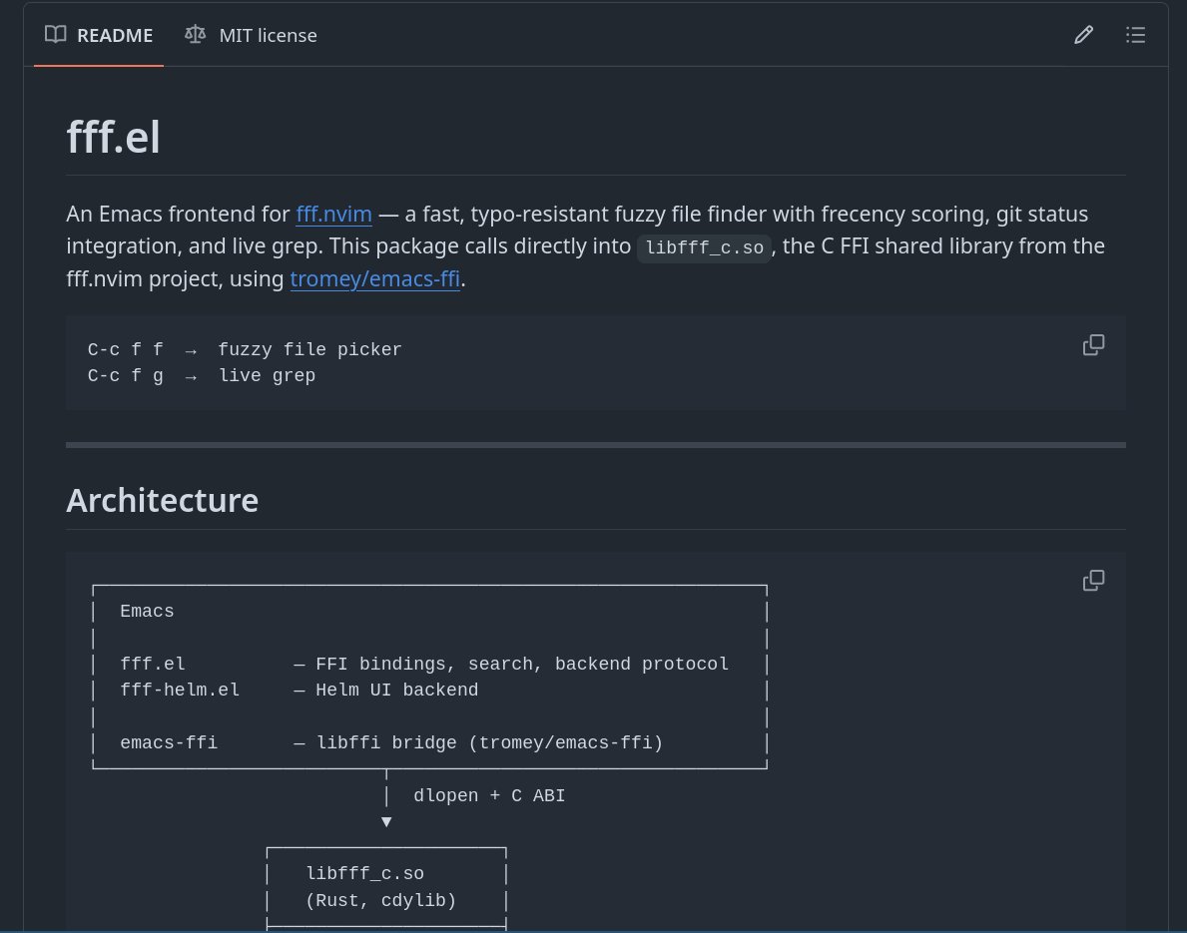Copy the Architecture diagram code block

point(1093,581)
